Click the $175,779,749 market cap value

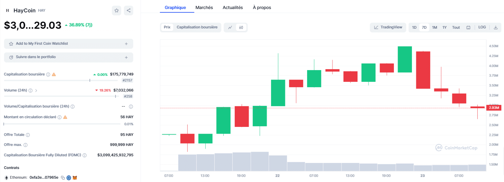point(121,74)
